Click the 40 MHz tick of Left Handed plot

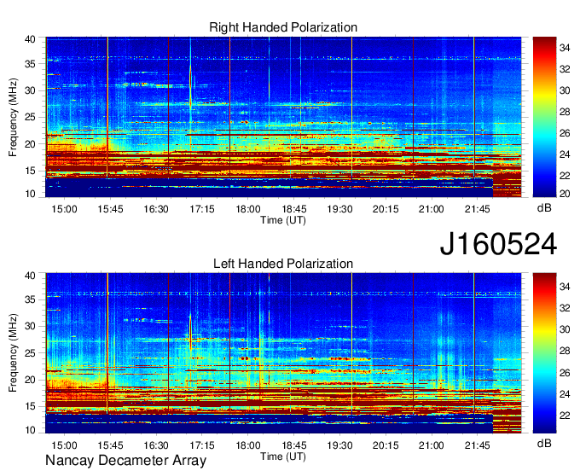tap(30, 276)
